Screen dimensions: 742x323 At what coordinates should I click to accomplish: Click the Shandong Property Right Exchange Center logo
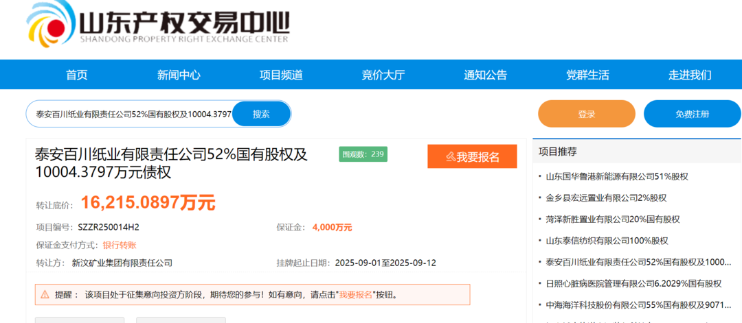coord(157,23)
